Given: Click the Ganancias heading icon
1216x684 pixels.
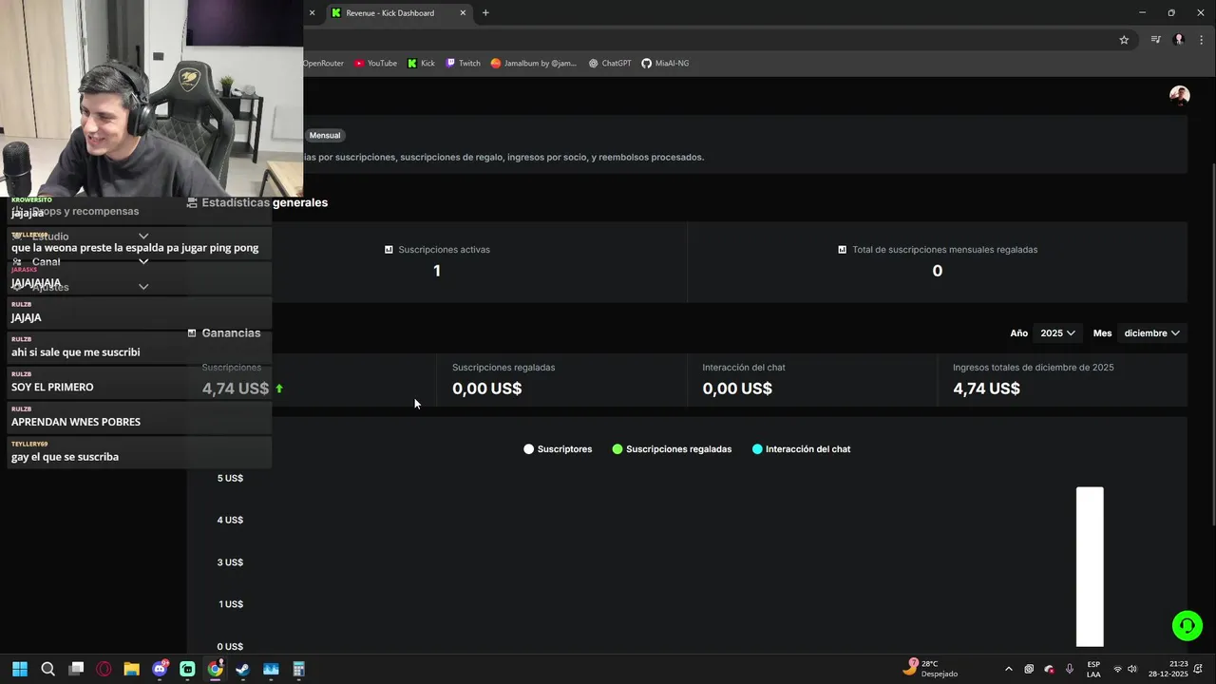Looking at the screenshot, I should tap(192, 333).
